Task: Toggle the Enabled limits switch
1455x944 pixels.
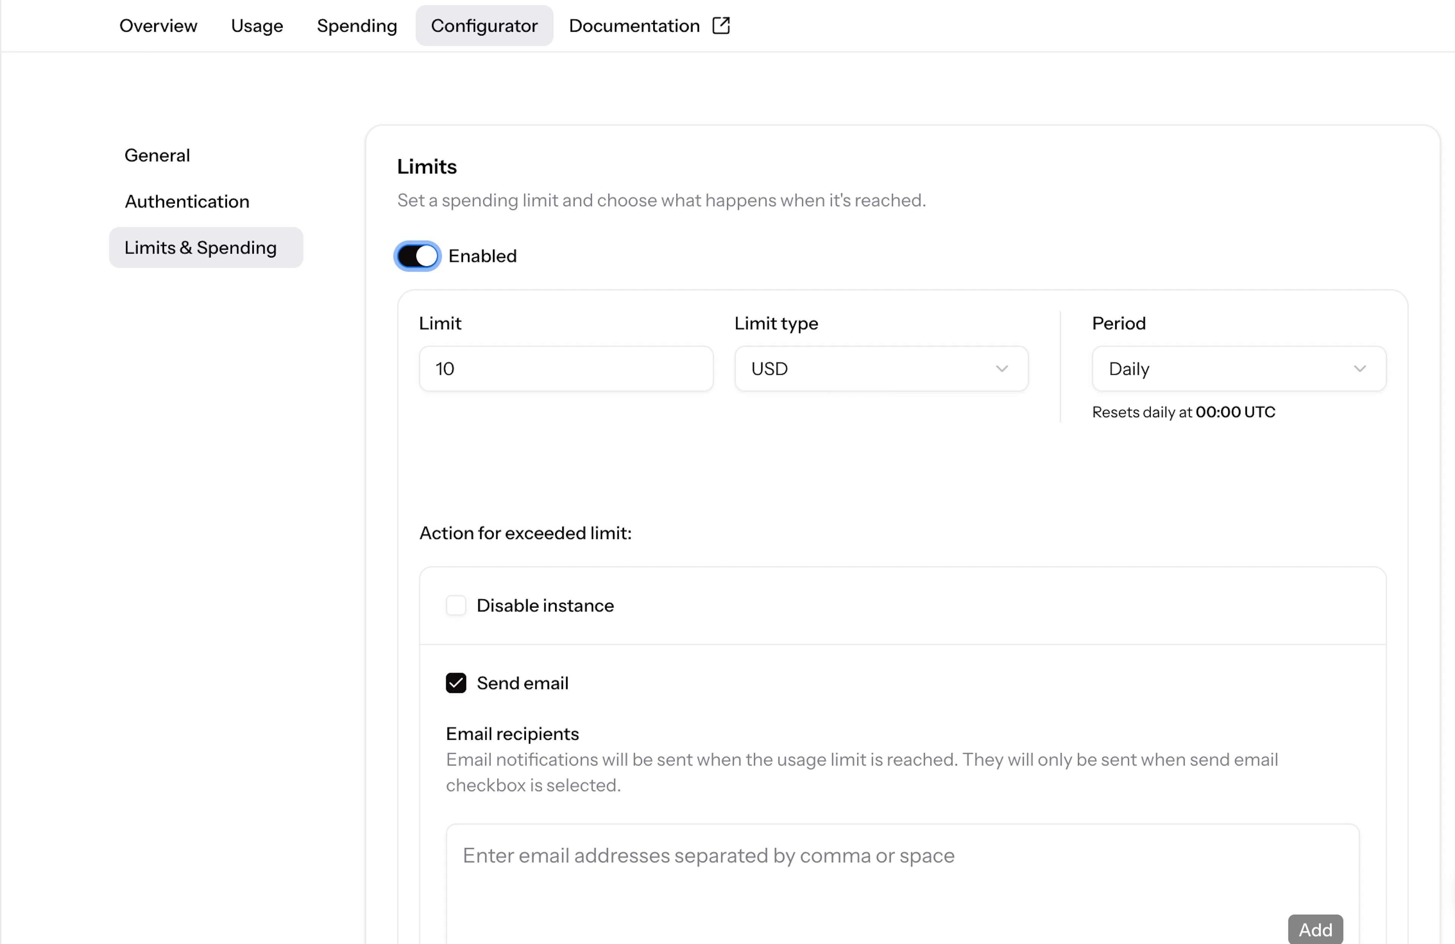Action: [x=418, y=256]
